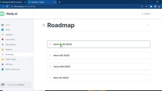Restore down the browser window
Viewport: 162px width, 91px height.
pos(157,2)
